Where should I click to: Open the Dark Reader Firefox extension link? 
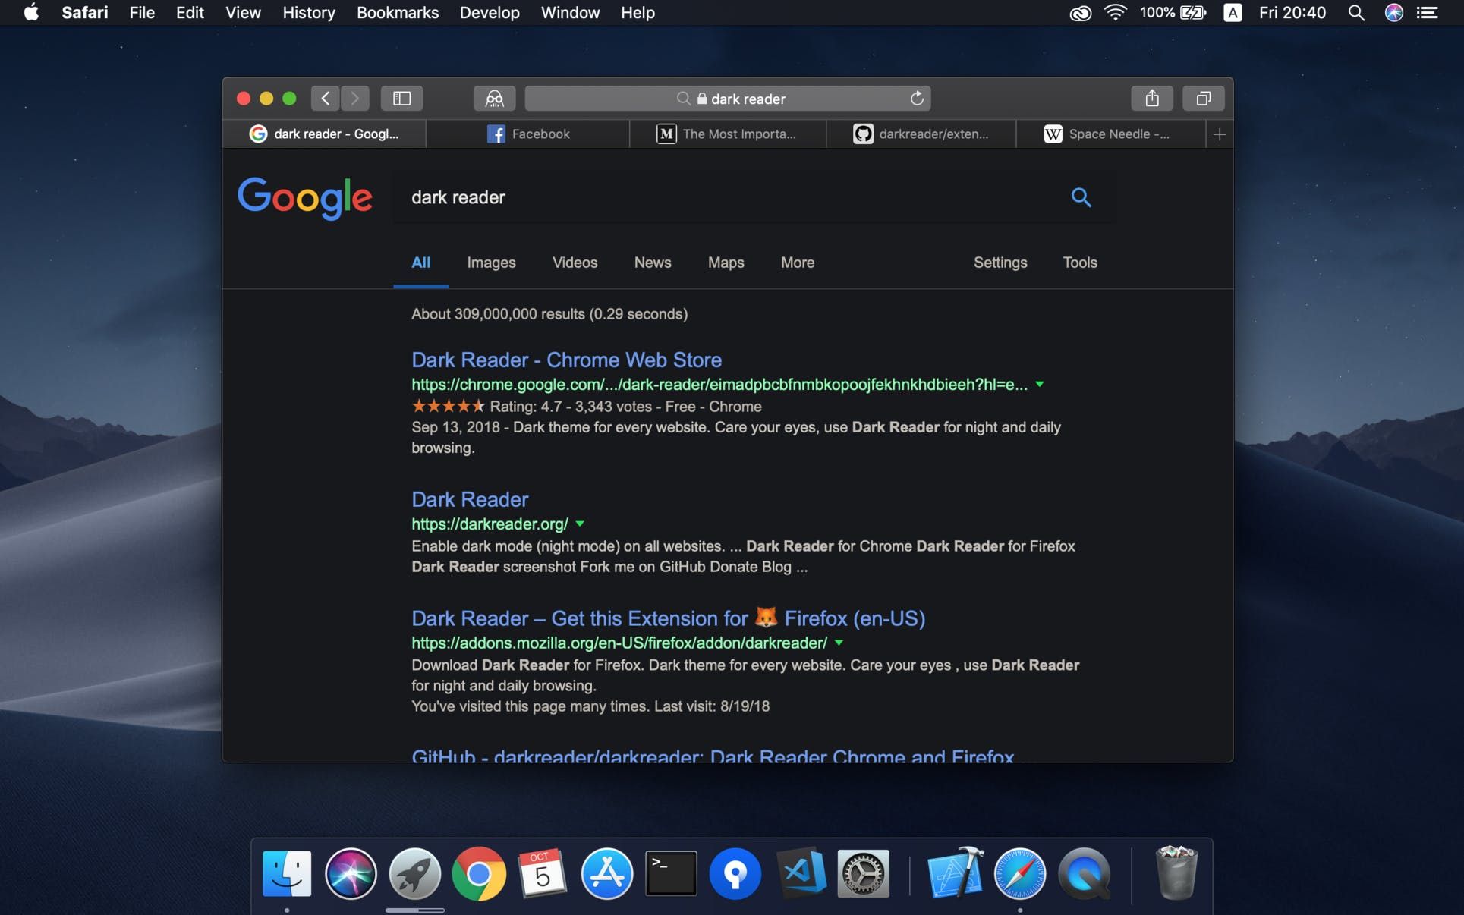pos(667,618)
